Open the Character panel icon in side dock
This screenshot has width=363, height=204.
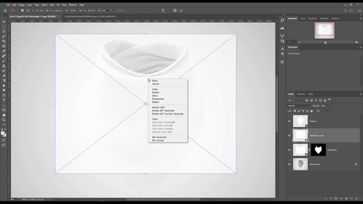click(282, 49)
